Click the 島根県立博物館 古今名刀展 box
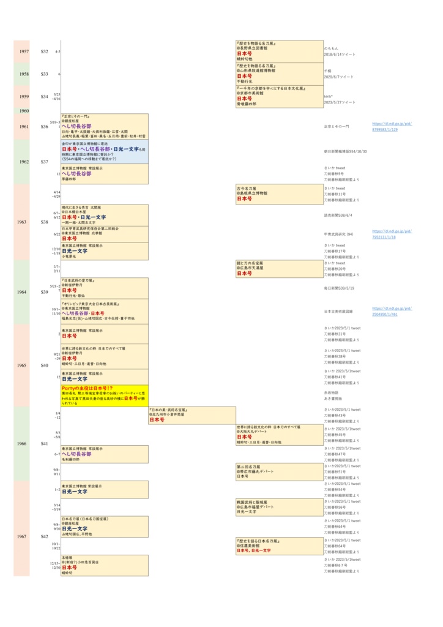The image size is (443, 627). pyautogui.click(x=280, y=194)
